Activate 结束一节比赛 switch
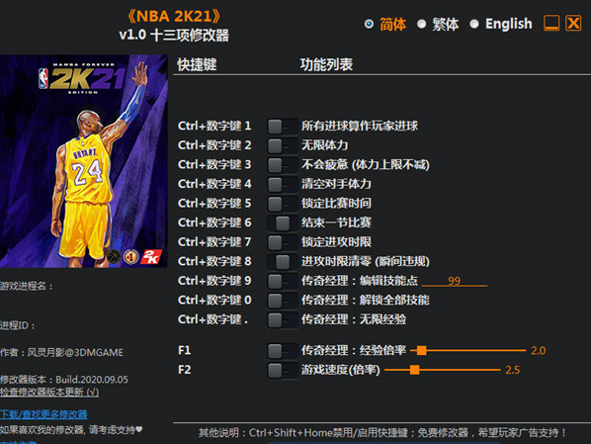This screenshot has height=444, width=591. pos(282,222)
